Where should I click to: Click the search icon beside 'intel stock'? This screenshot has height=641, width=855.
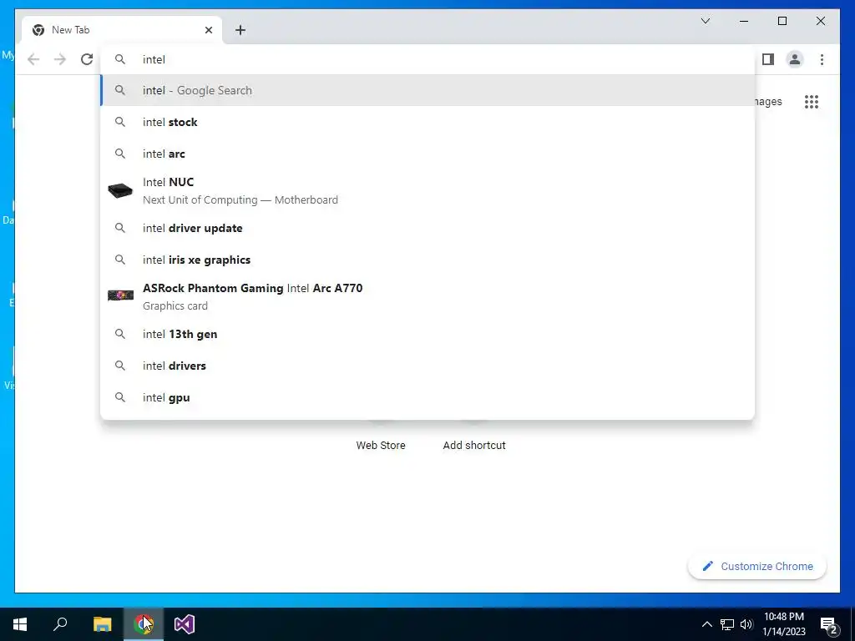click(120, 122)
